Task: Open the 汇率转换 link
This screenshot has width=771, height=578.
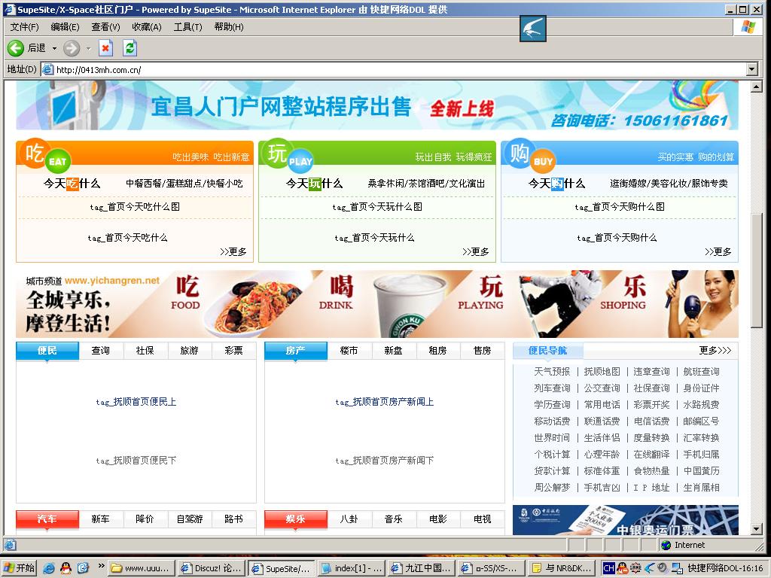Action: [x=701, y=438]
